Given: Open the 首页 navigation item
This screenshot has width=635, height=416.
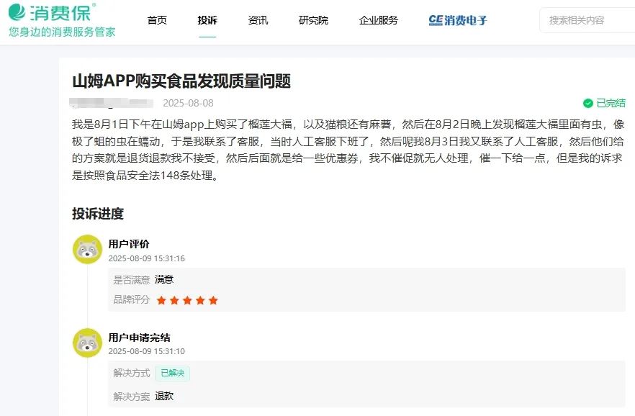Looking at the screenshot, I should (157, 20).
